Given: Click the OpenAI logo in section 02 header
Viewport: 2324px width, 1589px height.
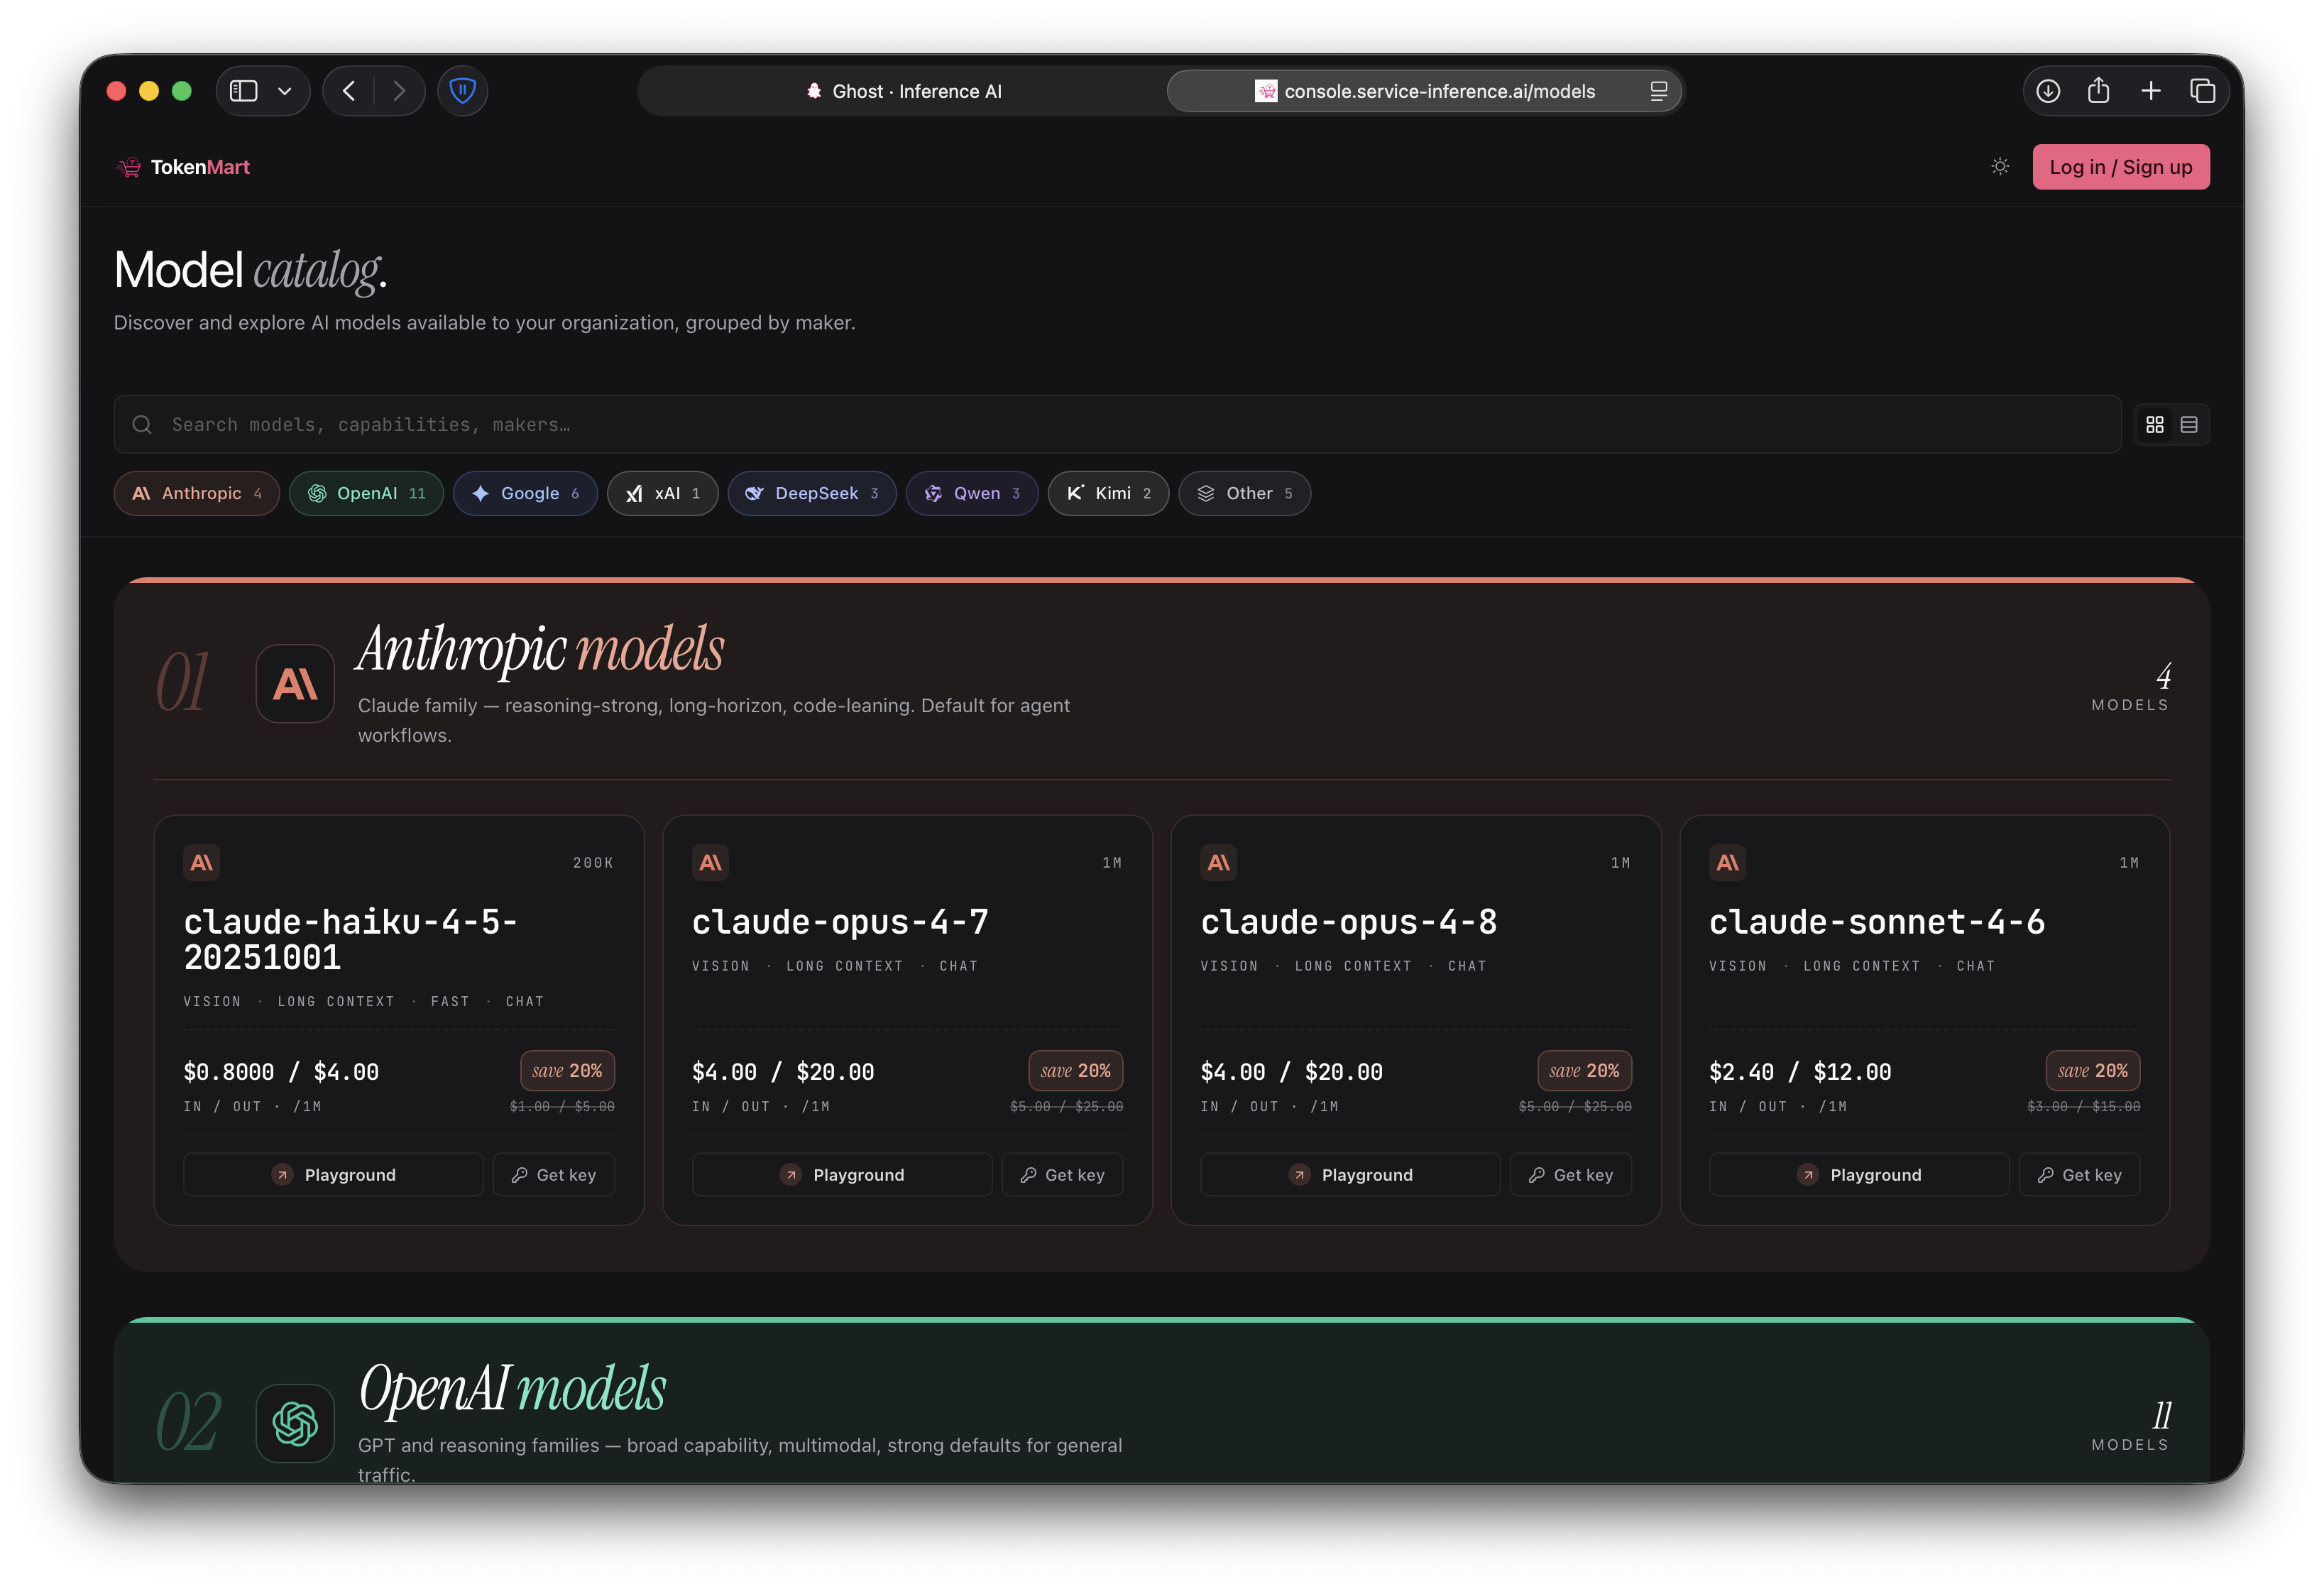Looking at the screenshot, I should pos(295,1423).
